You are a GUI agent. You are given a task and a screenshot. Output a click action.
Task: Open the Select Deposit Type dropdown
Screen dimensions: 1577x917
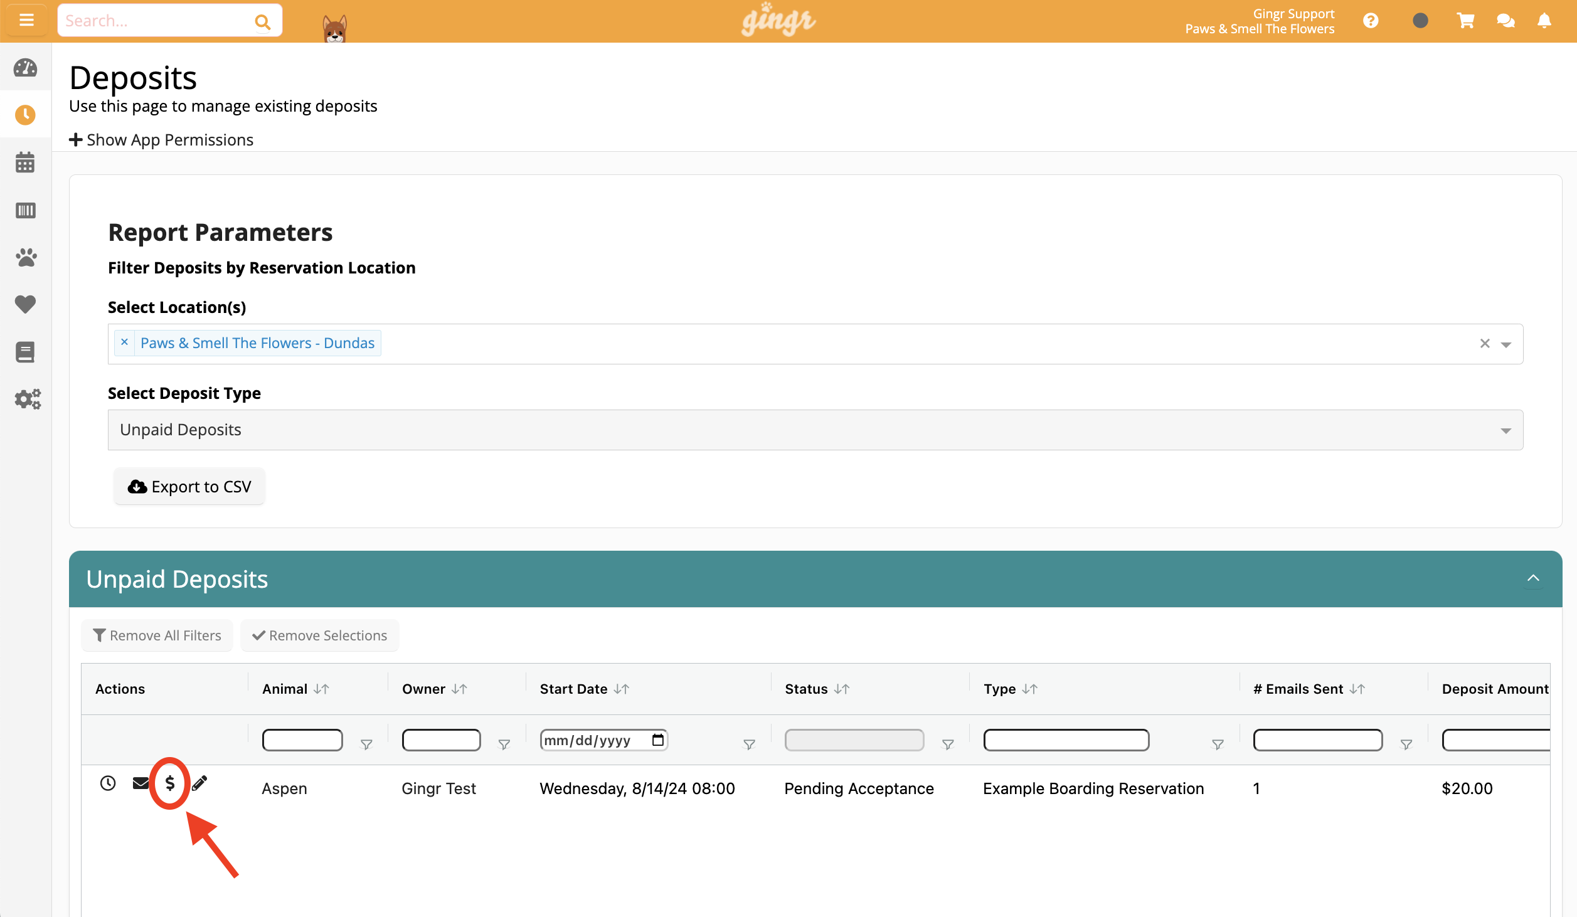pyautogui.click(x=815, y=430)
